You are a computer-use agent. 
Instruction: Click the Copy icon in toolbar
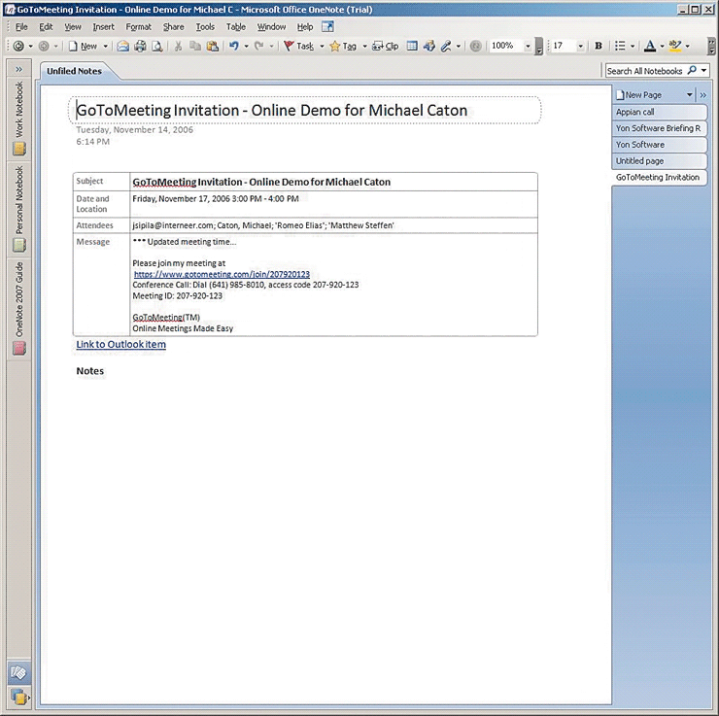(195, 46)
